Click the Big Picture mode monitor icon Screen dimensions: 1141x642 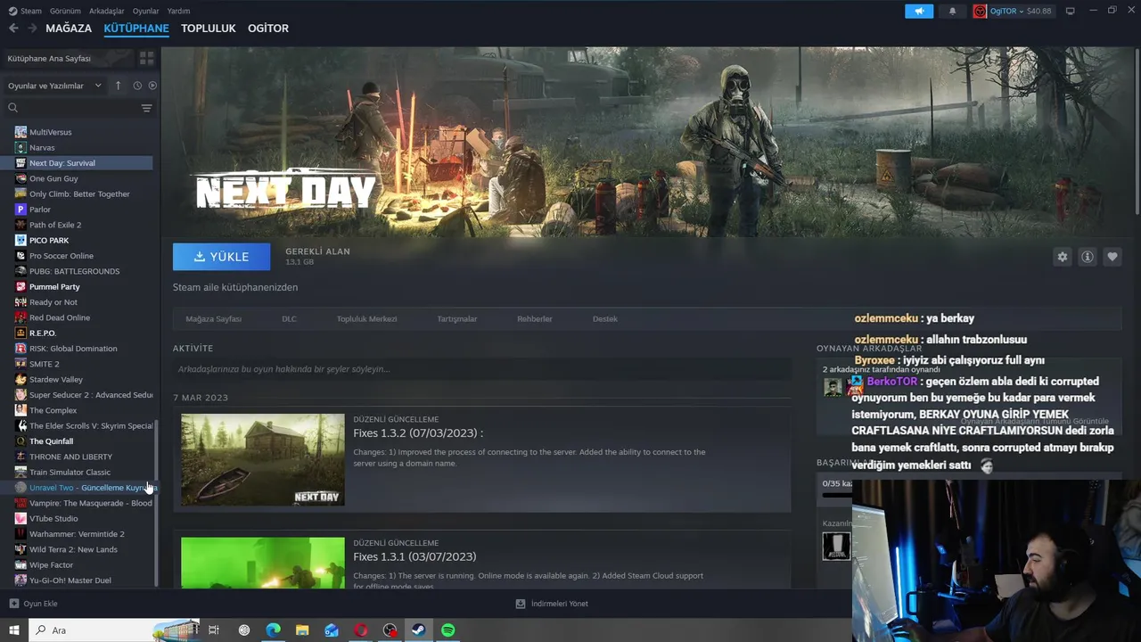1070,11
